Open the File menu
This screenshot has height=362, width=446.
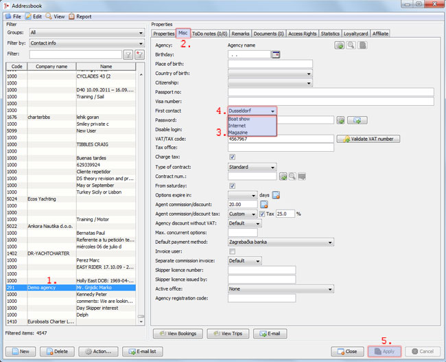click(x=13, y=16)
